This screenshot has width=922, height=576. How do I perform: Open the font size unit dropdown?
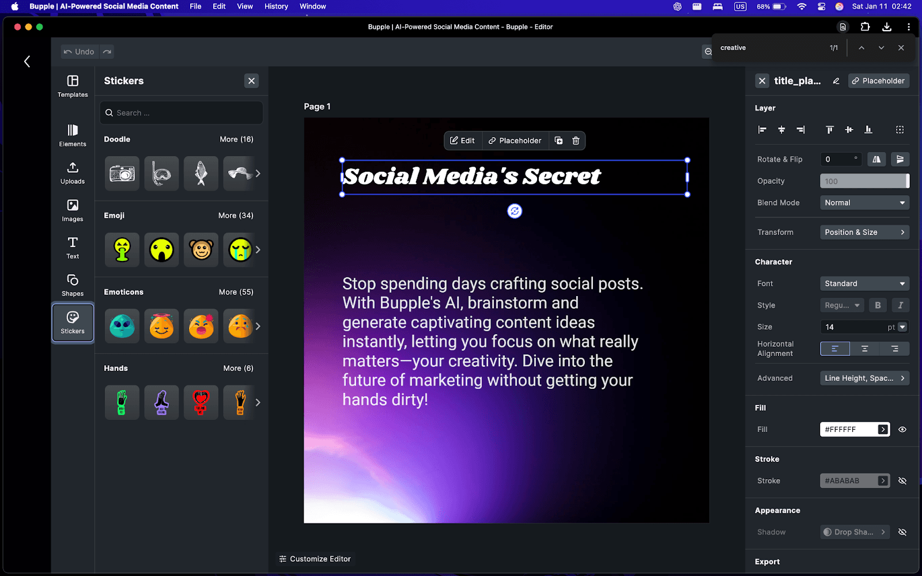click(x=902, y=327)
